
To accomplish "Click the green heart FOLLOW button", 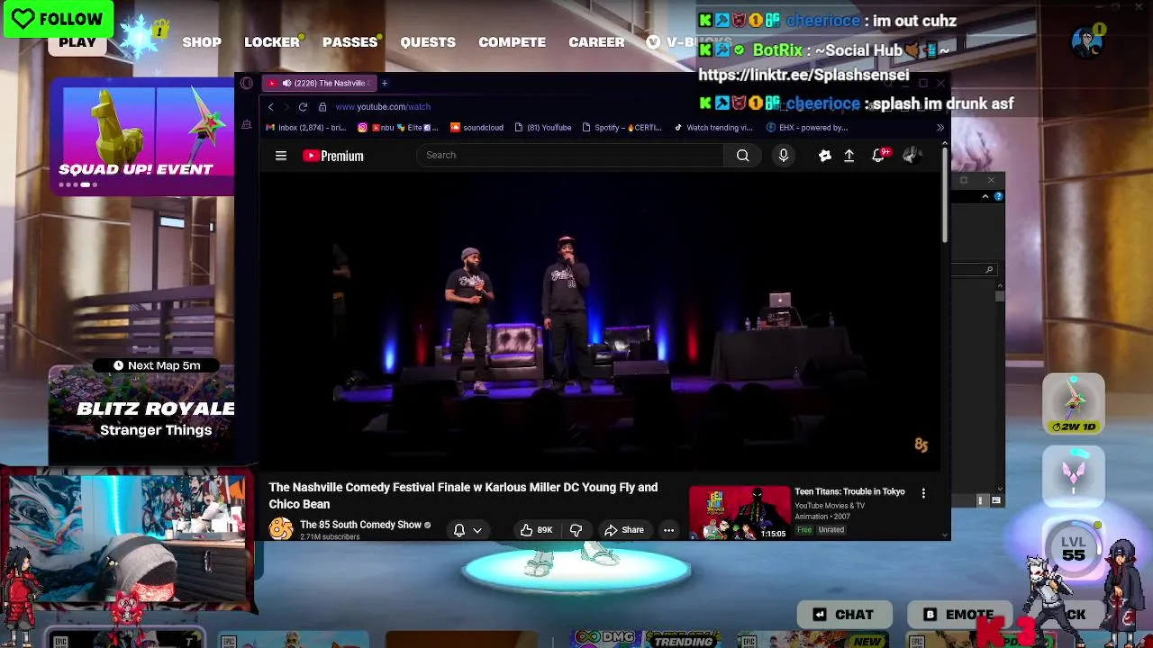I will click(x=58, y=19).
